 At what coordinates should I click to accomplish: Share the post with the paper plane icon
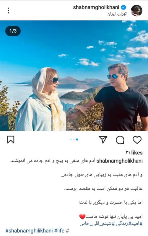[103, 140]
